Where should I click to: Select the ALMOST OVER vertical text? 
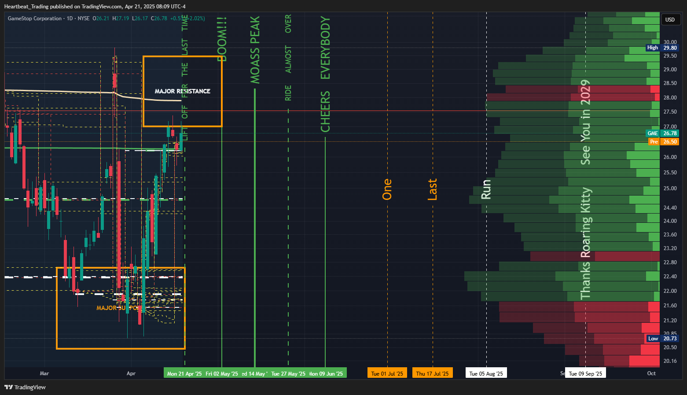click(x=288, y=44)
